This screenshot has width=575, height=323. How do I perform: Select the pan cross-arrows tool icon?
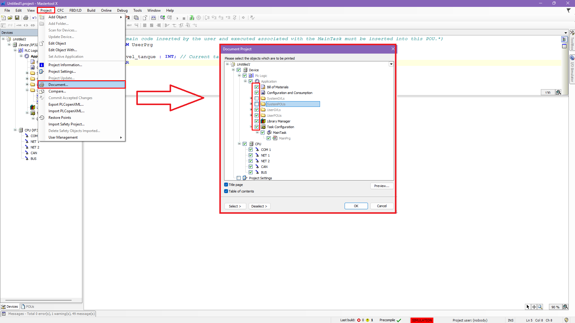534,307
